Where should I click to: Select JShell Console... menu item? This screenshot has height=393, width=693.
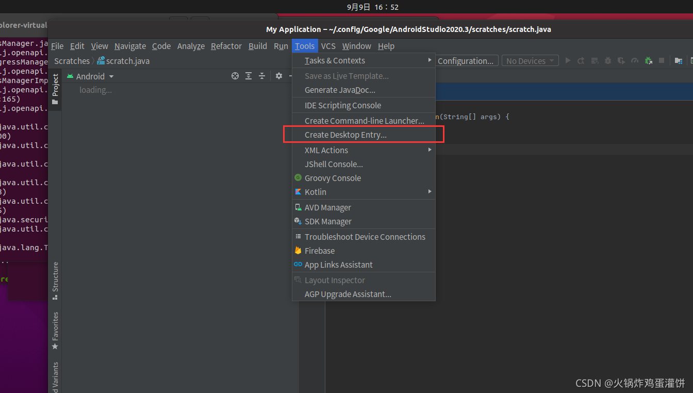[364, 164]
